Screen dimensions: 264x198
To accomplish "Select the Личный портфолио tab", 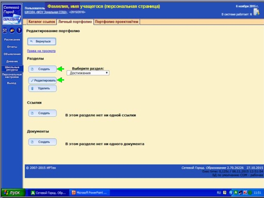I will click(75, 22).
